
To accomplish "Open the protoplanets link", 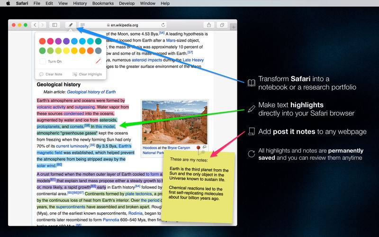I will click(x=48, y=127).
